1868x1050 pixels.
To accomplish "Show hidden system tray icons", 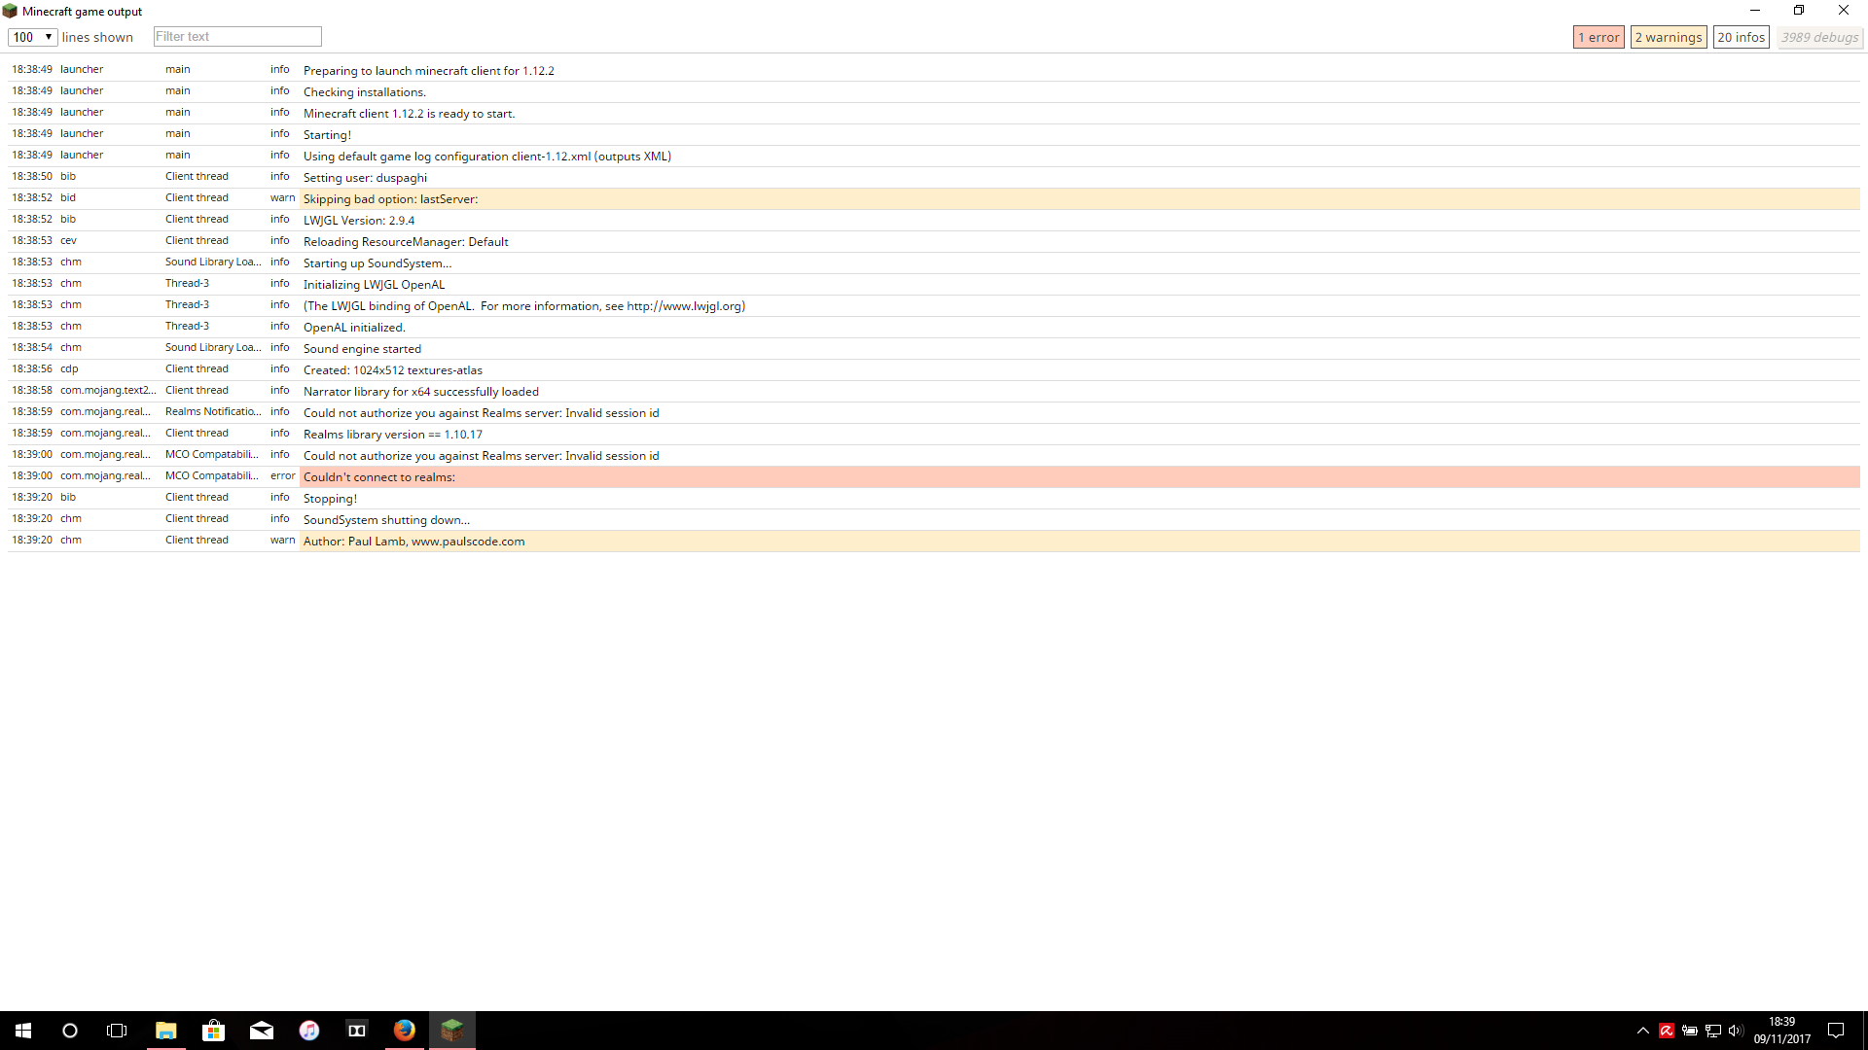I will point(1642,1031).
